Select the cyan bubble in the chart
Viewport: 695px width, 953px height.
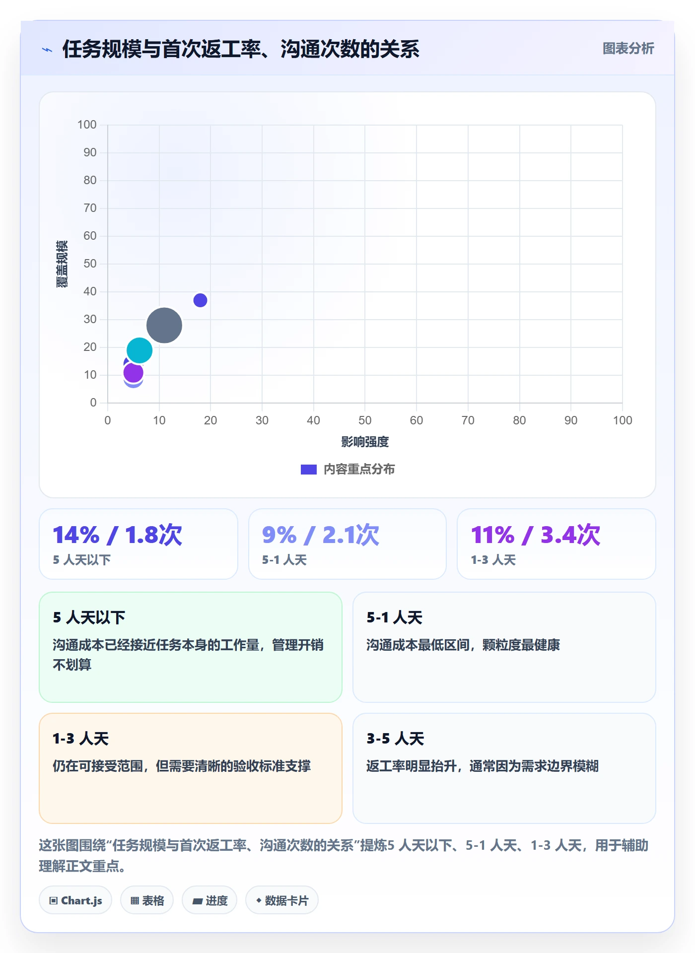coord(139,350)
